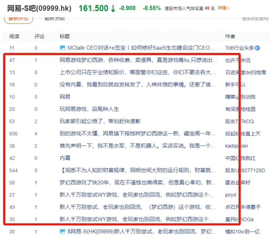This screenshot has height=240, width=269.
Task: Open post '上市公司只在乎业绩和股价'
Action: [138, 72]
